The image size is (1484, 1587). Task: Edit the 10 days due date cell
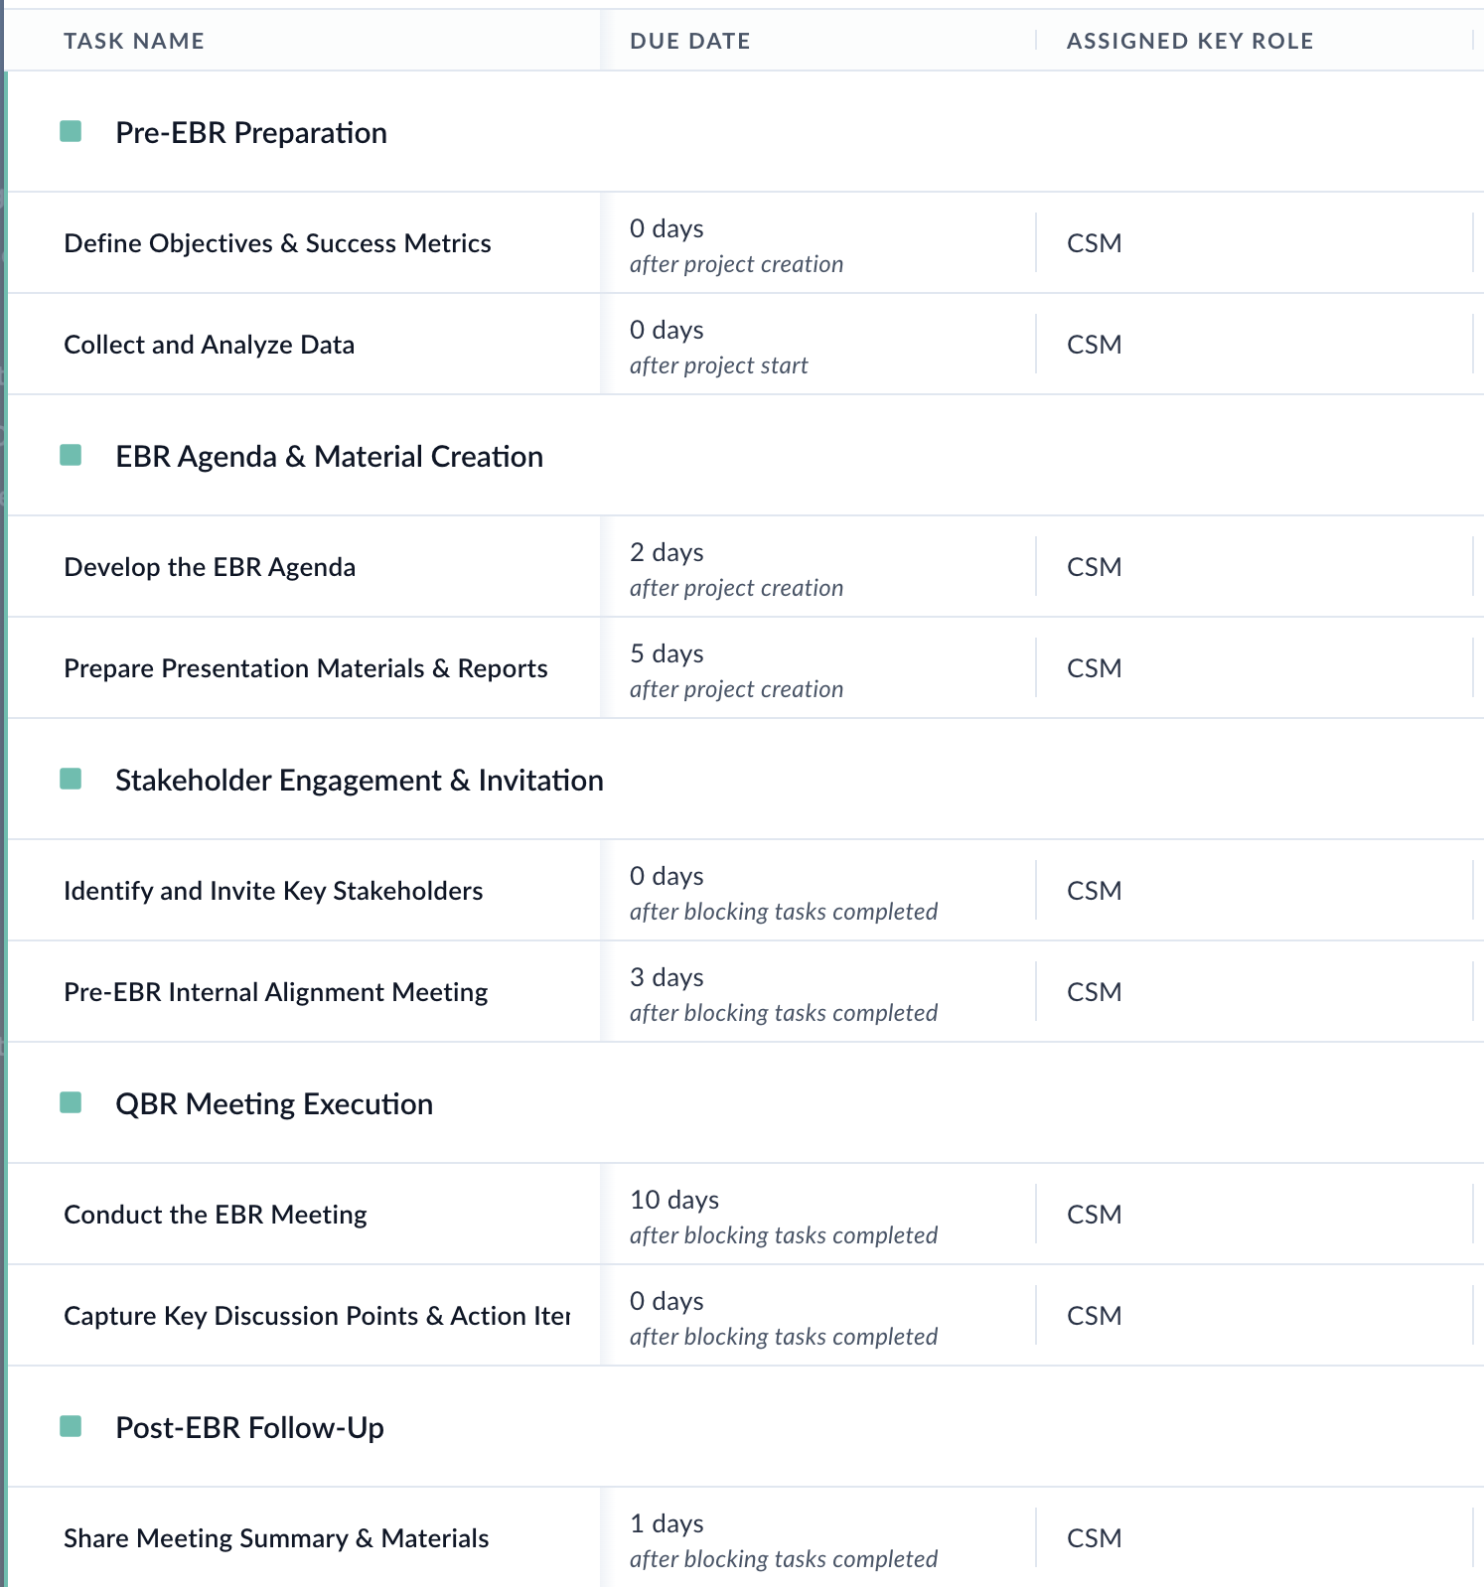click(783, 1216)
